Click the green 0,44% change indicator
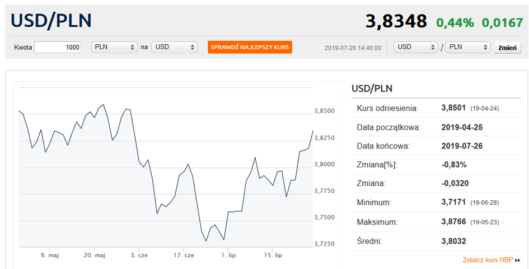Screen dimensions: 529x269 (455, 22)
